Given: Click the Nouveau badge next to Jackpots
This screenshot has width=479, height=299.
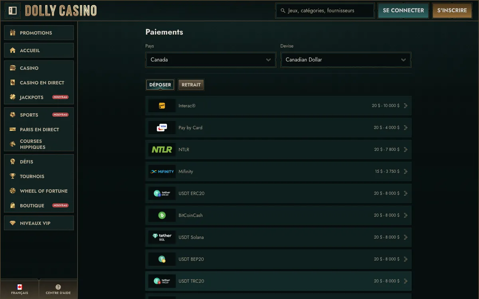Looking at the screenshot, I should click(x=60, y=97).
